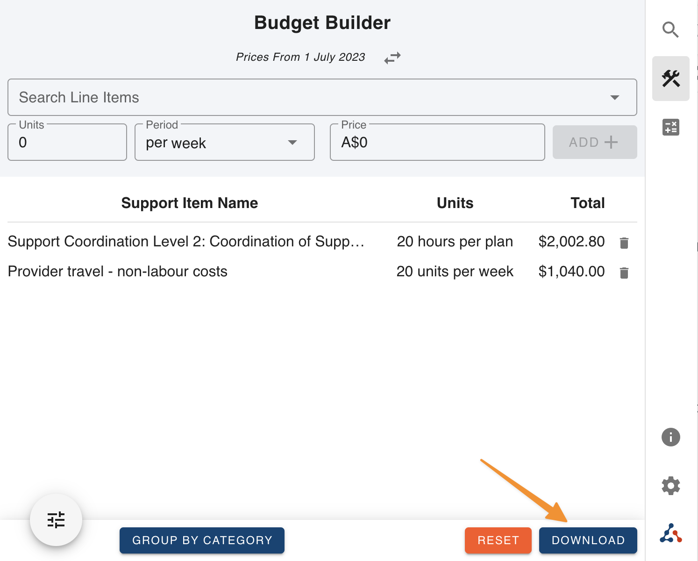Image resolution: width=698 pixels, height=561 pixels.
Task: Open the search magnifier in sidebar
Action: pyautogui.click(x=670, y=30)
